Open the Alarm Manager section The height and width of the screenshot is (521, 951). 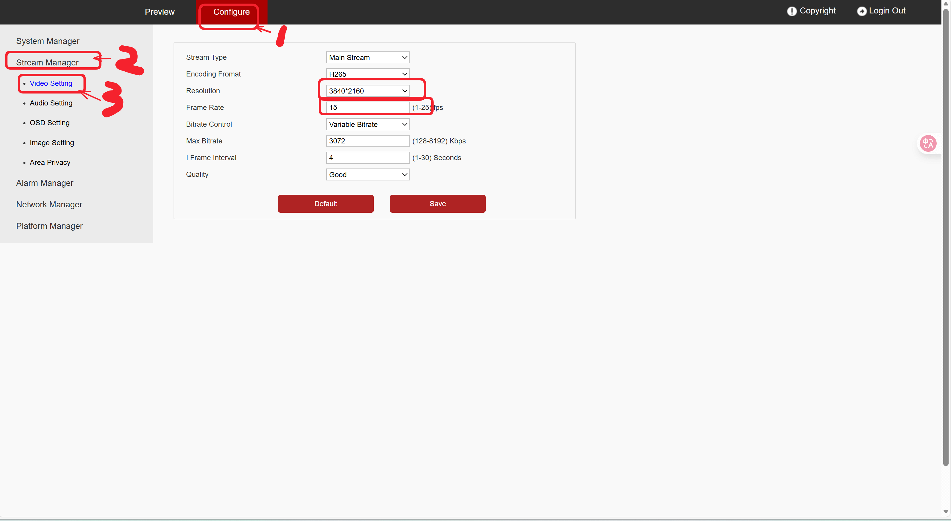coord(45,183)
